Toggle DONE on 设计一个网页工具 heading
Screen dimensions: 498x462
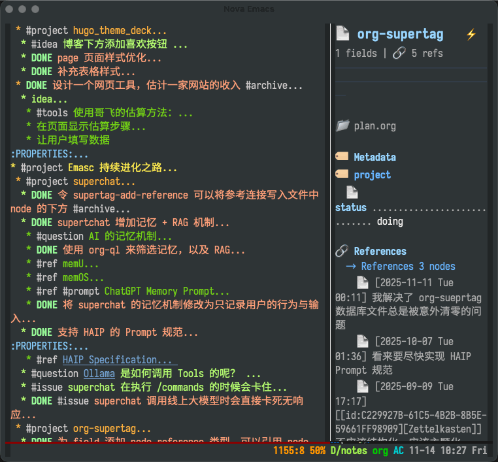[37, 85]
